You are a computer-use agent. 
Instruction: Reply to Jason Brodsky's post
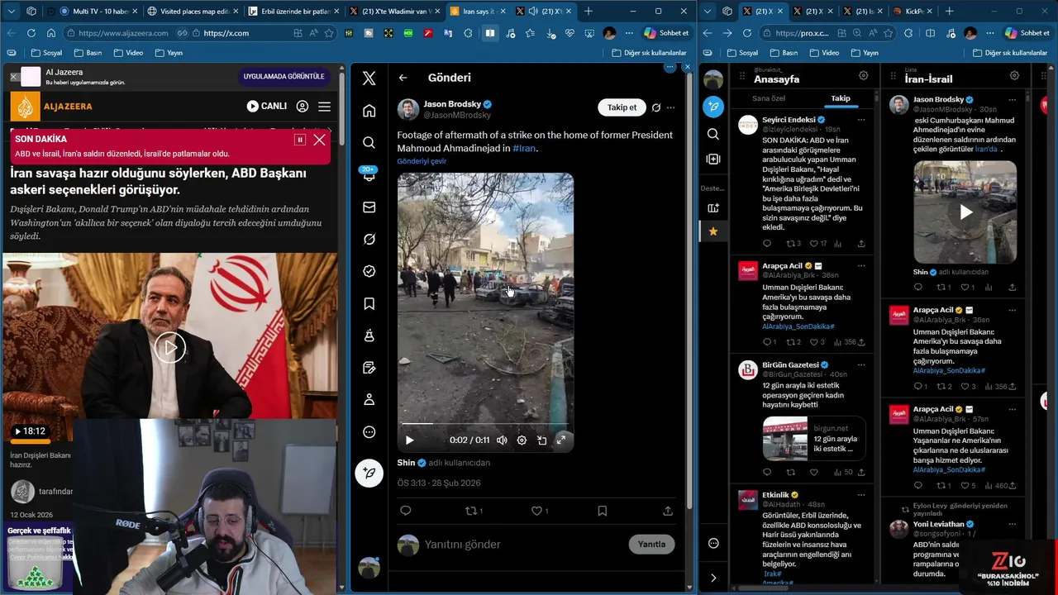pos(405,511)
